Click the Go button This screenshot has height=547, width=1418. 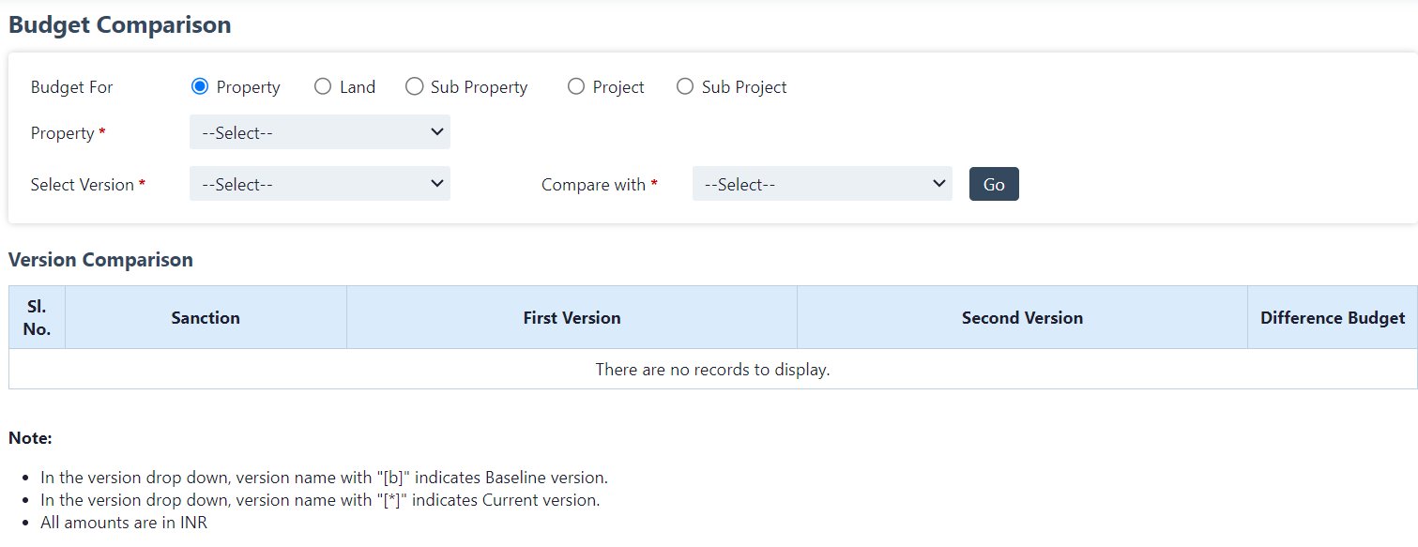(994, 184)
